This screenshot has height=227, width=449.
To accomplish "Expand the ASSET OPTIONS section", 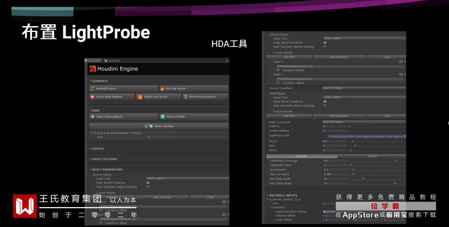I will click(90, 159).
